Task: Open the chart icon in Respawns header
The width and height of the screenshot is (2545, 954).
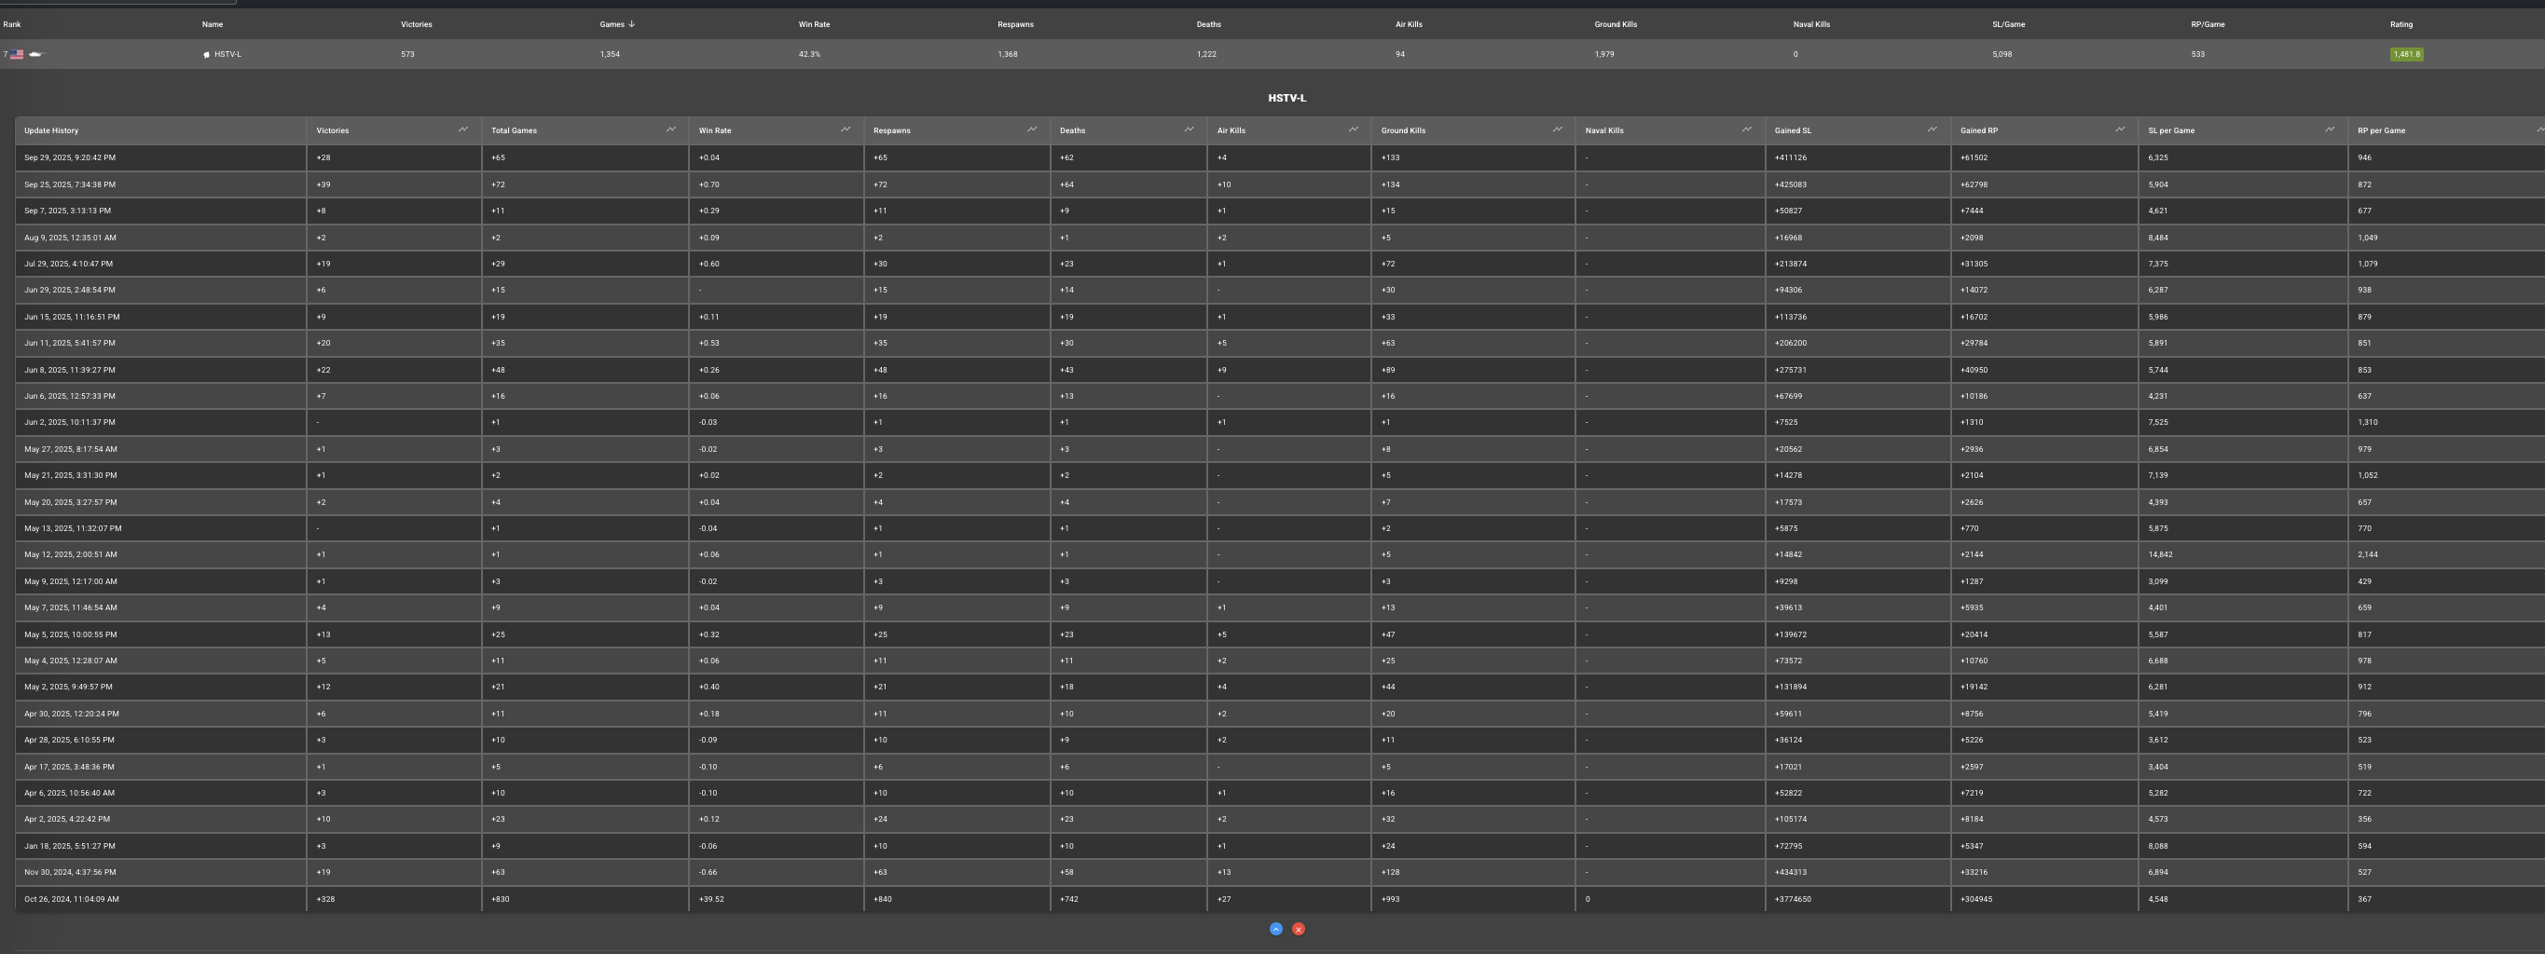Action: pos(1031,129)
